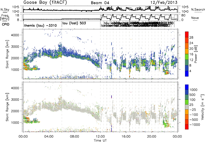Select the "Velocity [m s-1]" colorbar title
The height and width of the screenshot is (142, 205).
click(202, 107)
